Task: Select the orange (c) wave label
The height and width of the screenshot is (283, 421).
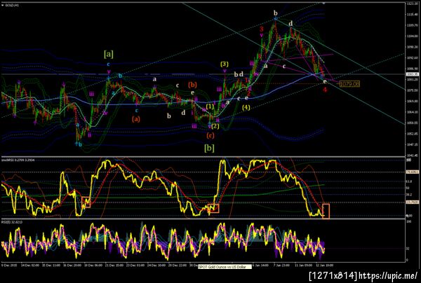Action: pyautogui.click(x=210, y=136)
